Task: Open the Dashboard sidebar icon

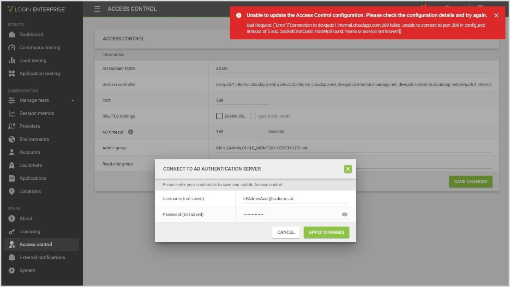Action: pyautogui.click(x=12, y=35)
